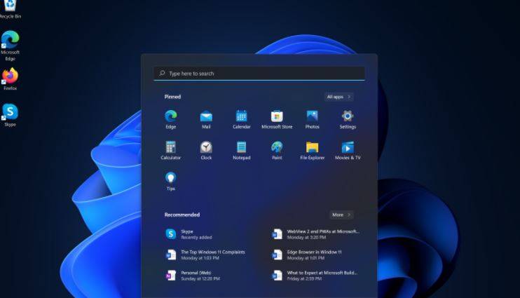Launch the Mail app
This screenshot has height=298, width=520.
click(x=206, y=119)
